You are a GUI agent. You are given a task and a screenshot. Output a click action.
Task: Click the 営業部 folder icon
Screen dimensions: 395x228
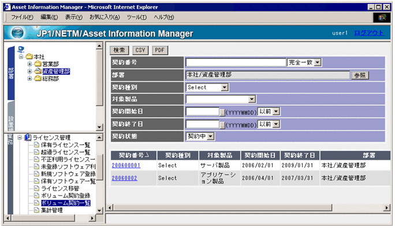[x=38, y=63]
